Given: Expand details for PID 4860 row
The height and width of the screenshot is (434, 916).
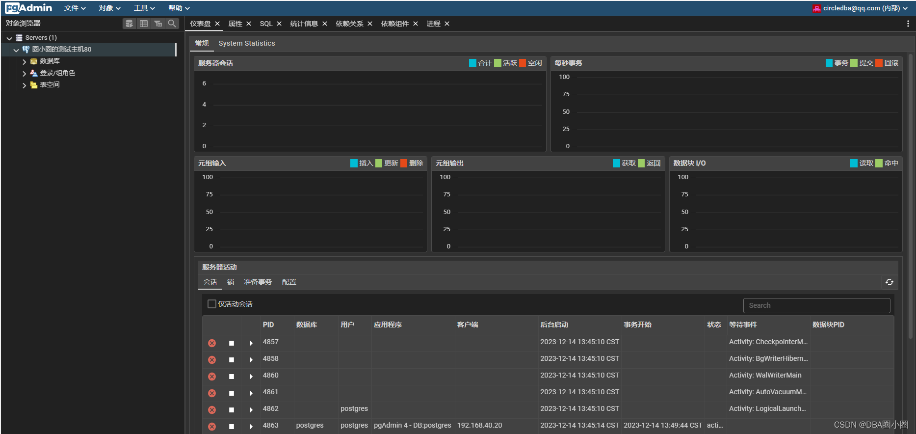Looking at the screenshot, I should click(251, 377).
